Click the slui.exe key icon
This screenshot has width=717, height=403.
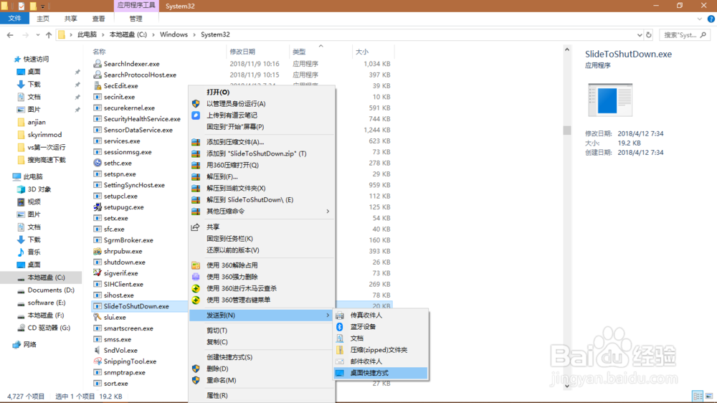tap(98, 317)
